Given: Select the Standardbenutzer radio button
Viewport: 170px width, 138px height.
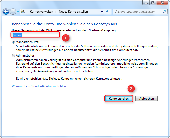Looking at the screenshot, I should [x=13, y=42].
